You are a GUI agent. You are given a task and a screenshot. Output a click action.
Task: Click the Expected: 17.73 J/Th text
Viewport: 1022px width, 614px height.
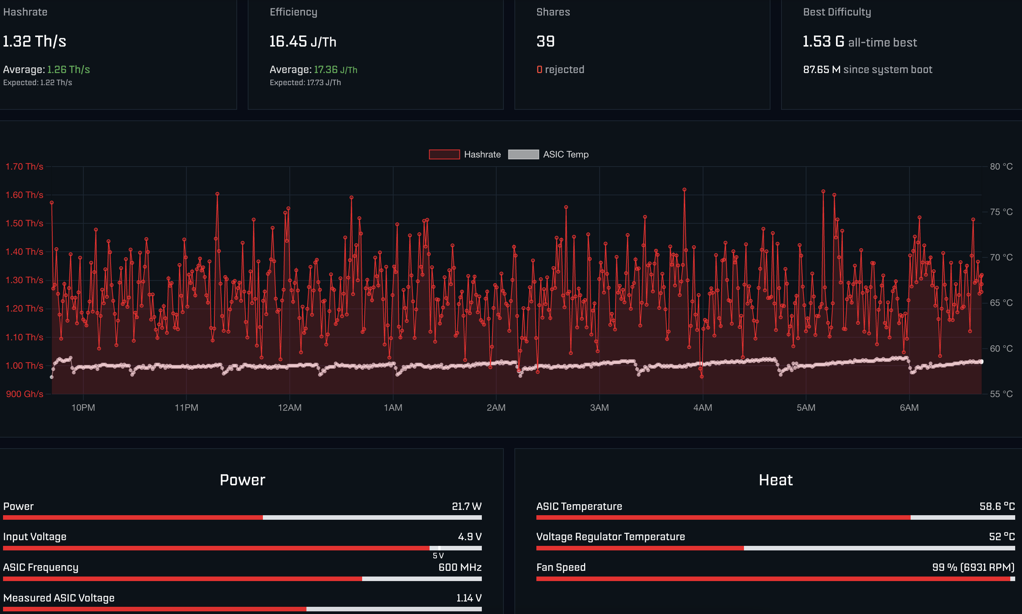[x=305, y=83]
